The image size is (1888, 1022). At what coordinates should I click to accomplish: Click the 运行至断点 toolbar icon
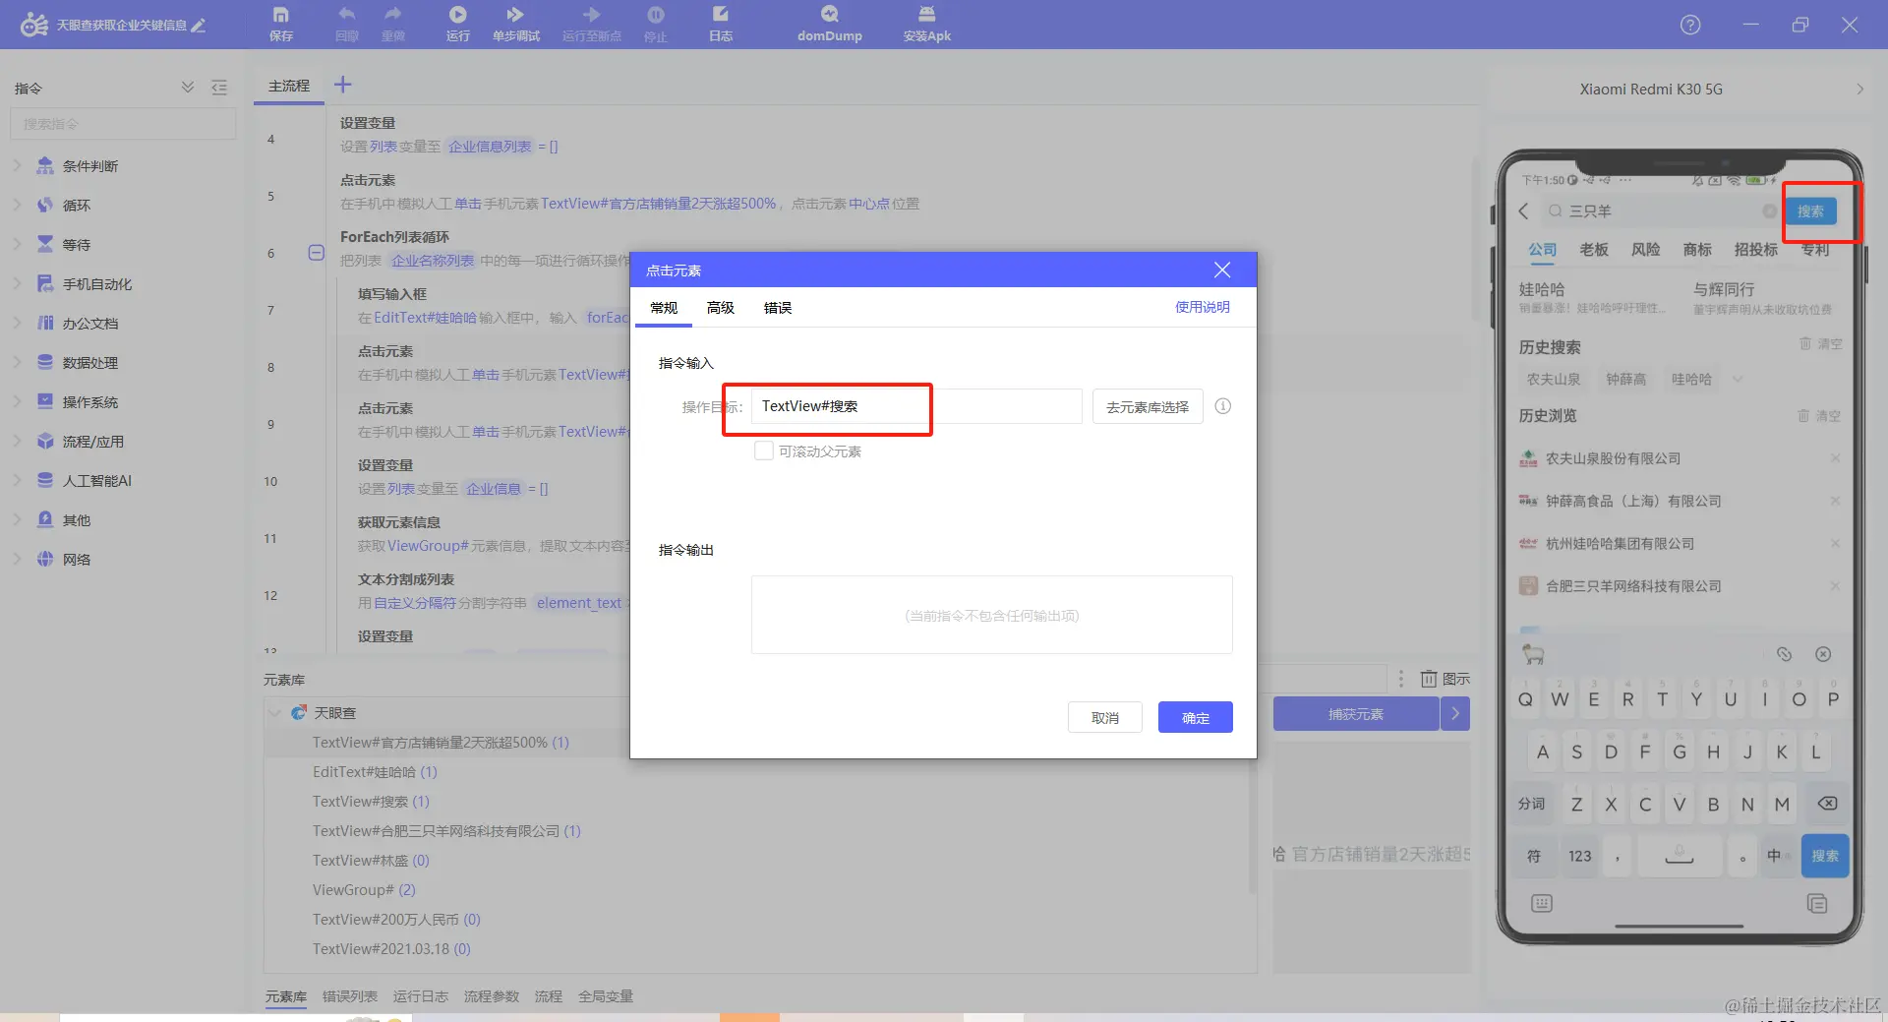pyautogui.click(x=592, y=24)
